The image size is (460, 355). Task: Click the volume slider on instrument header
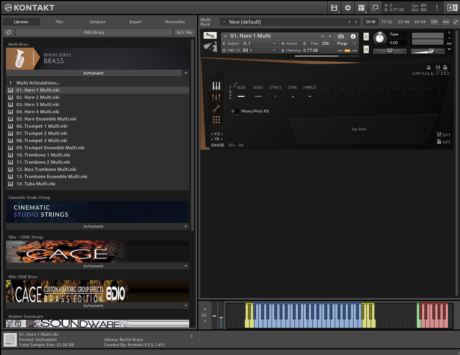(428, 51)
